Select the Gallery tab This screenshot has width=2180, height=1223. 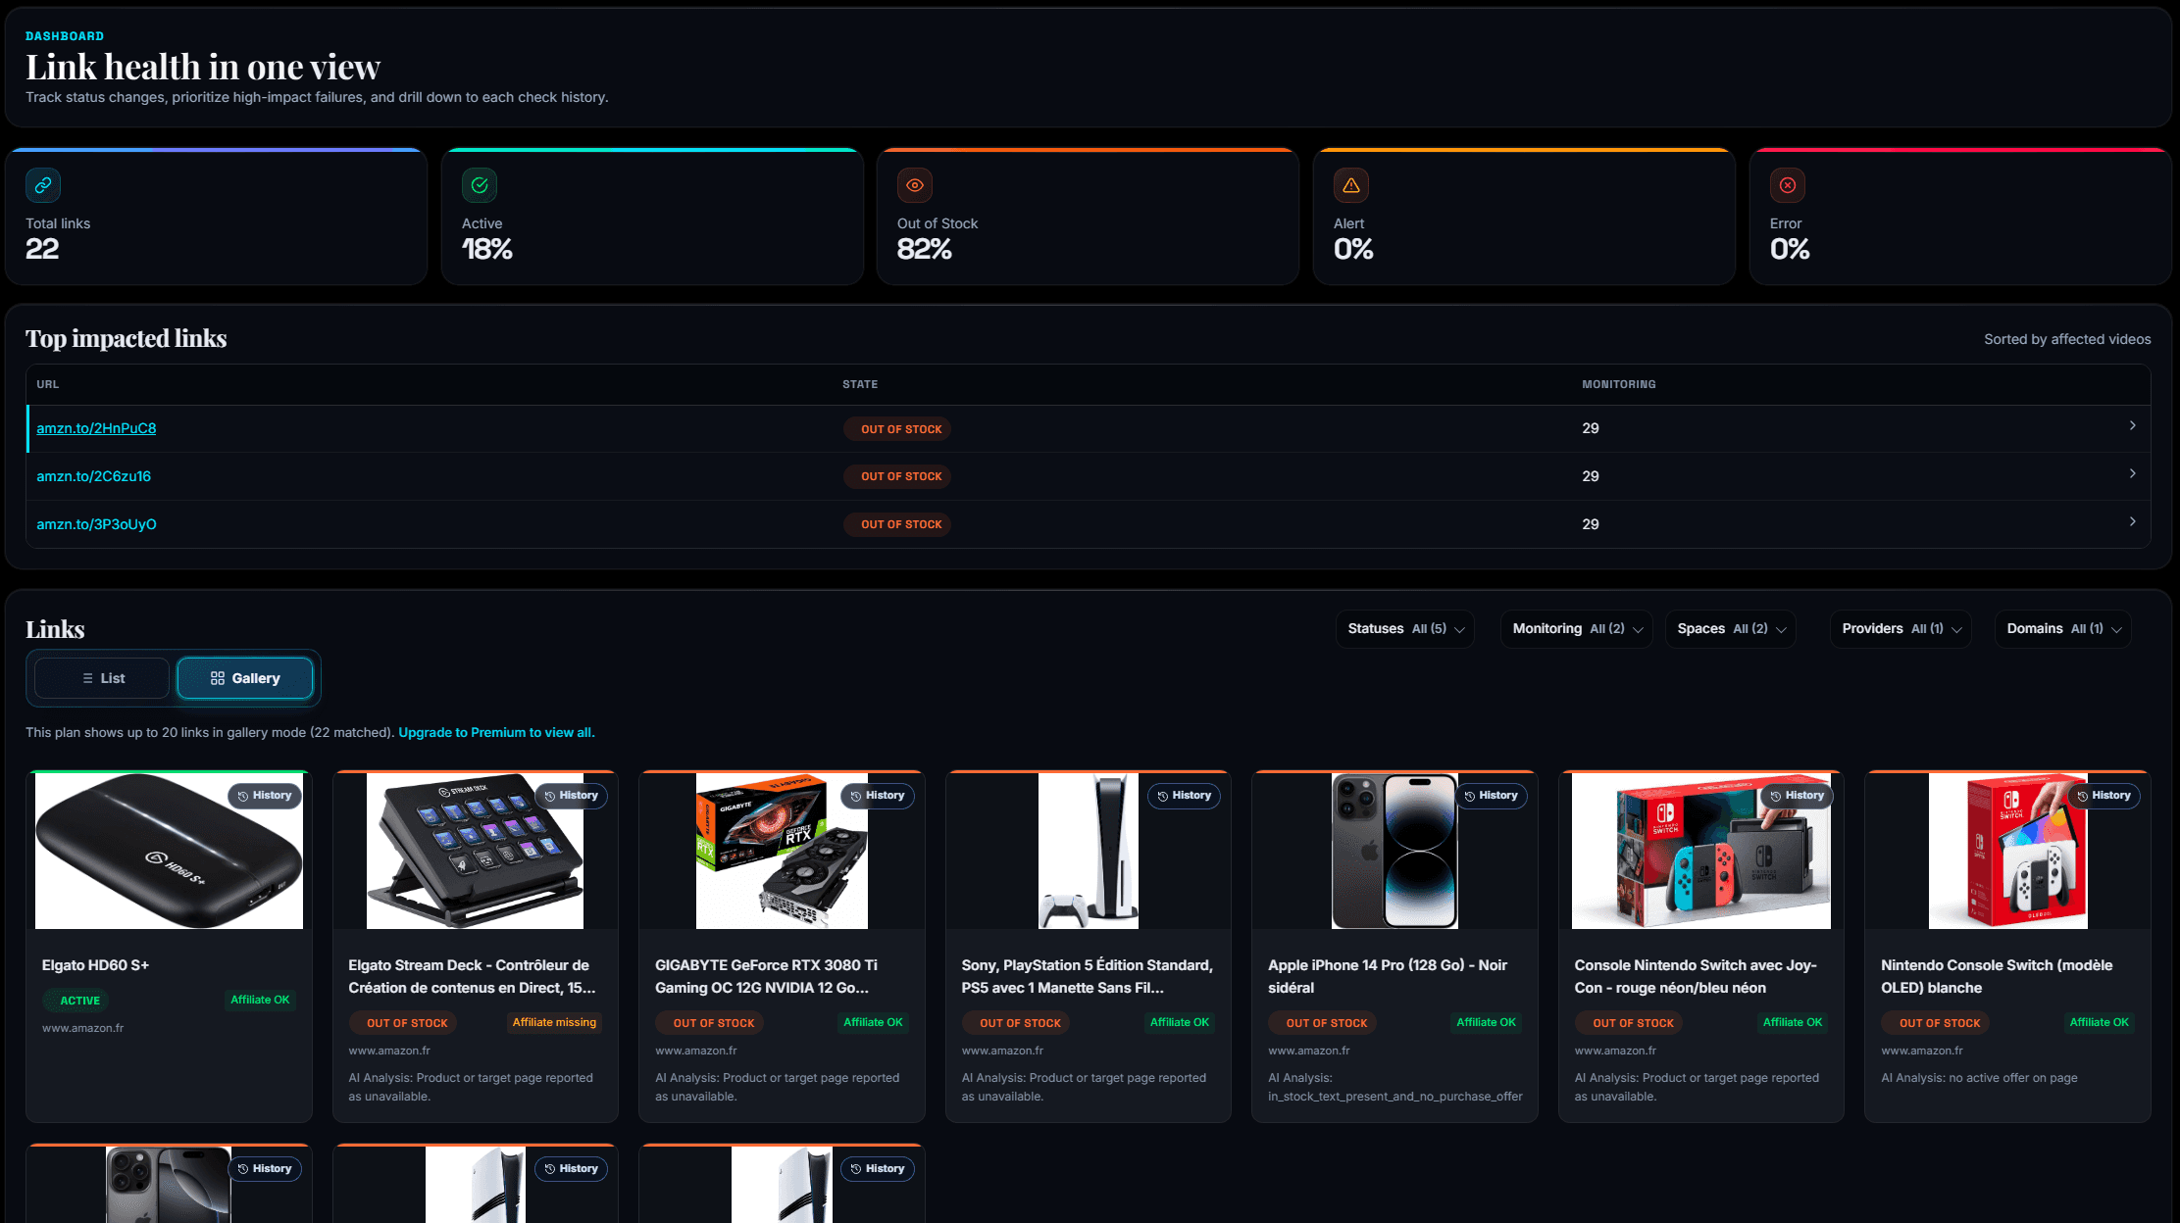pos(244,677)
